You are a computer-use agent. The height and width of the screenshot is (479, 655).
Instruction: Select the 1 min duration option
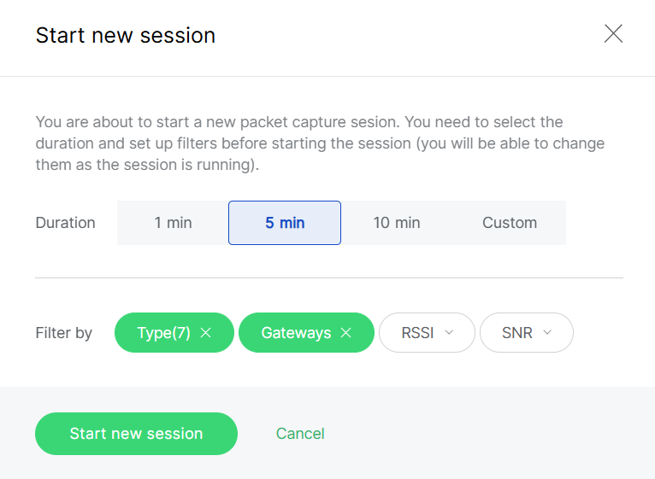click(x=173, y=223)
